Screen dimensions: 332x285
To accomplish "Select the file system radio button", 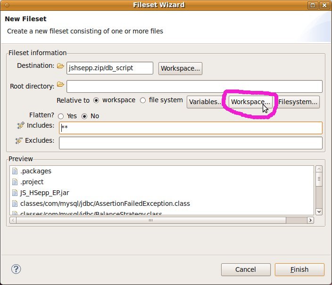I will pos(143,100).
